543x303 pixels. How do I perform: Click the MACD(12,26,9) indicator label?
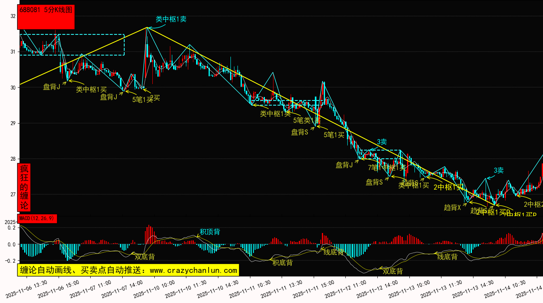(x=38, y=219)
